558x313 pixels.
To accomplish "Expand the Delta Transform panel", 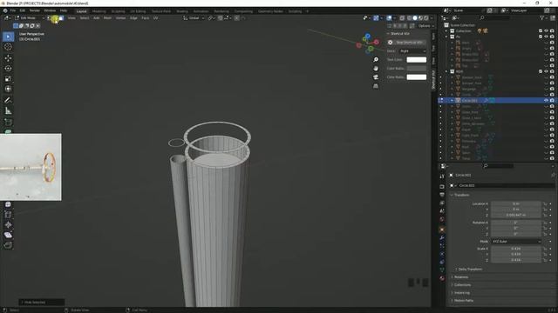I will (x=470, y=270).
